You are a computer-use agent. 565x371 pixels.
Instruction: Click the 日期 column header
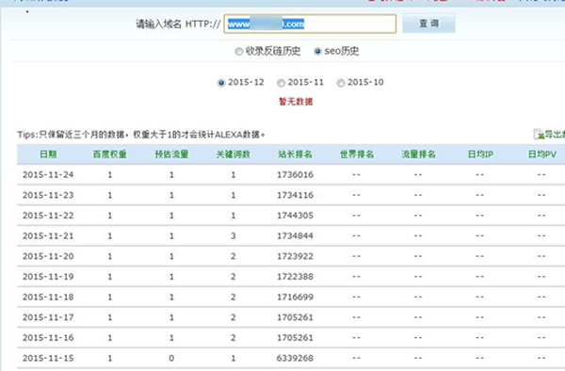pos(48,154)
